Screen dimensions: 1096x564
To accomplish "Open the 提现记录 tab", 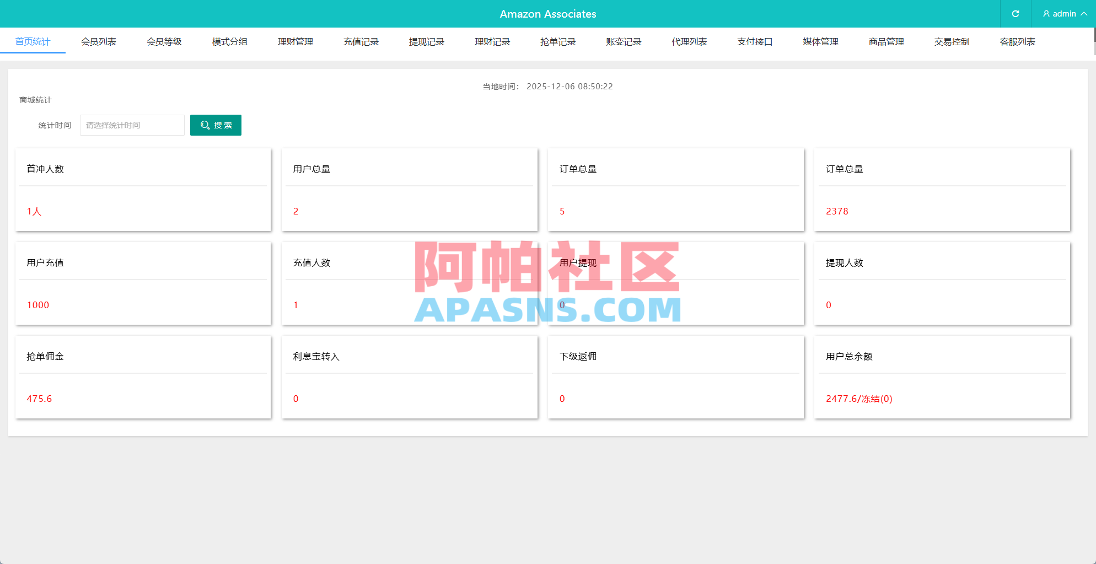I will 427,42.
